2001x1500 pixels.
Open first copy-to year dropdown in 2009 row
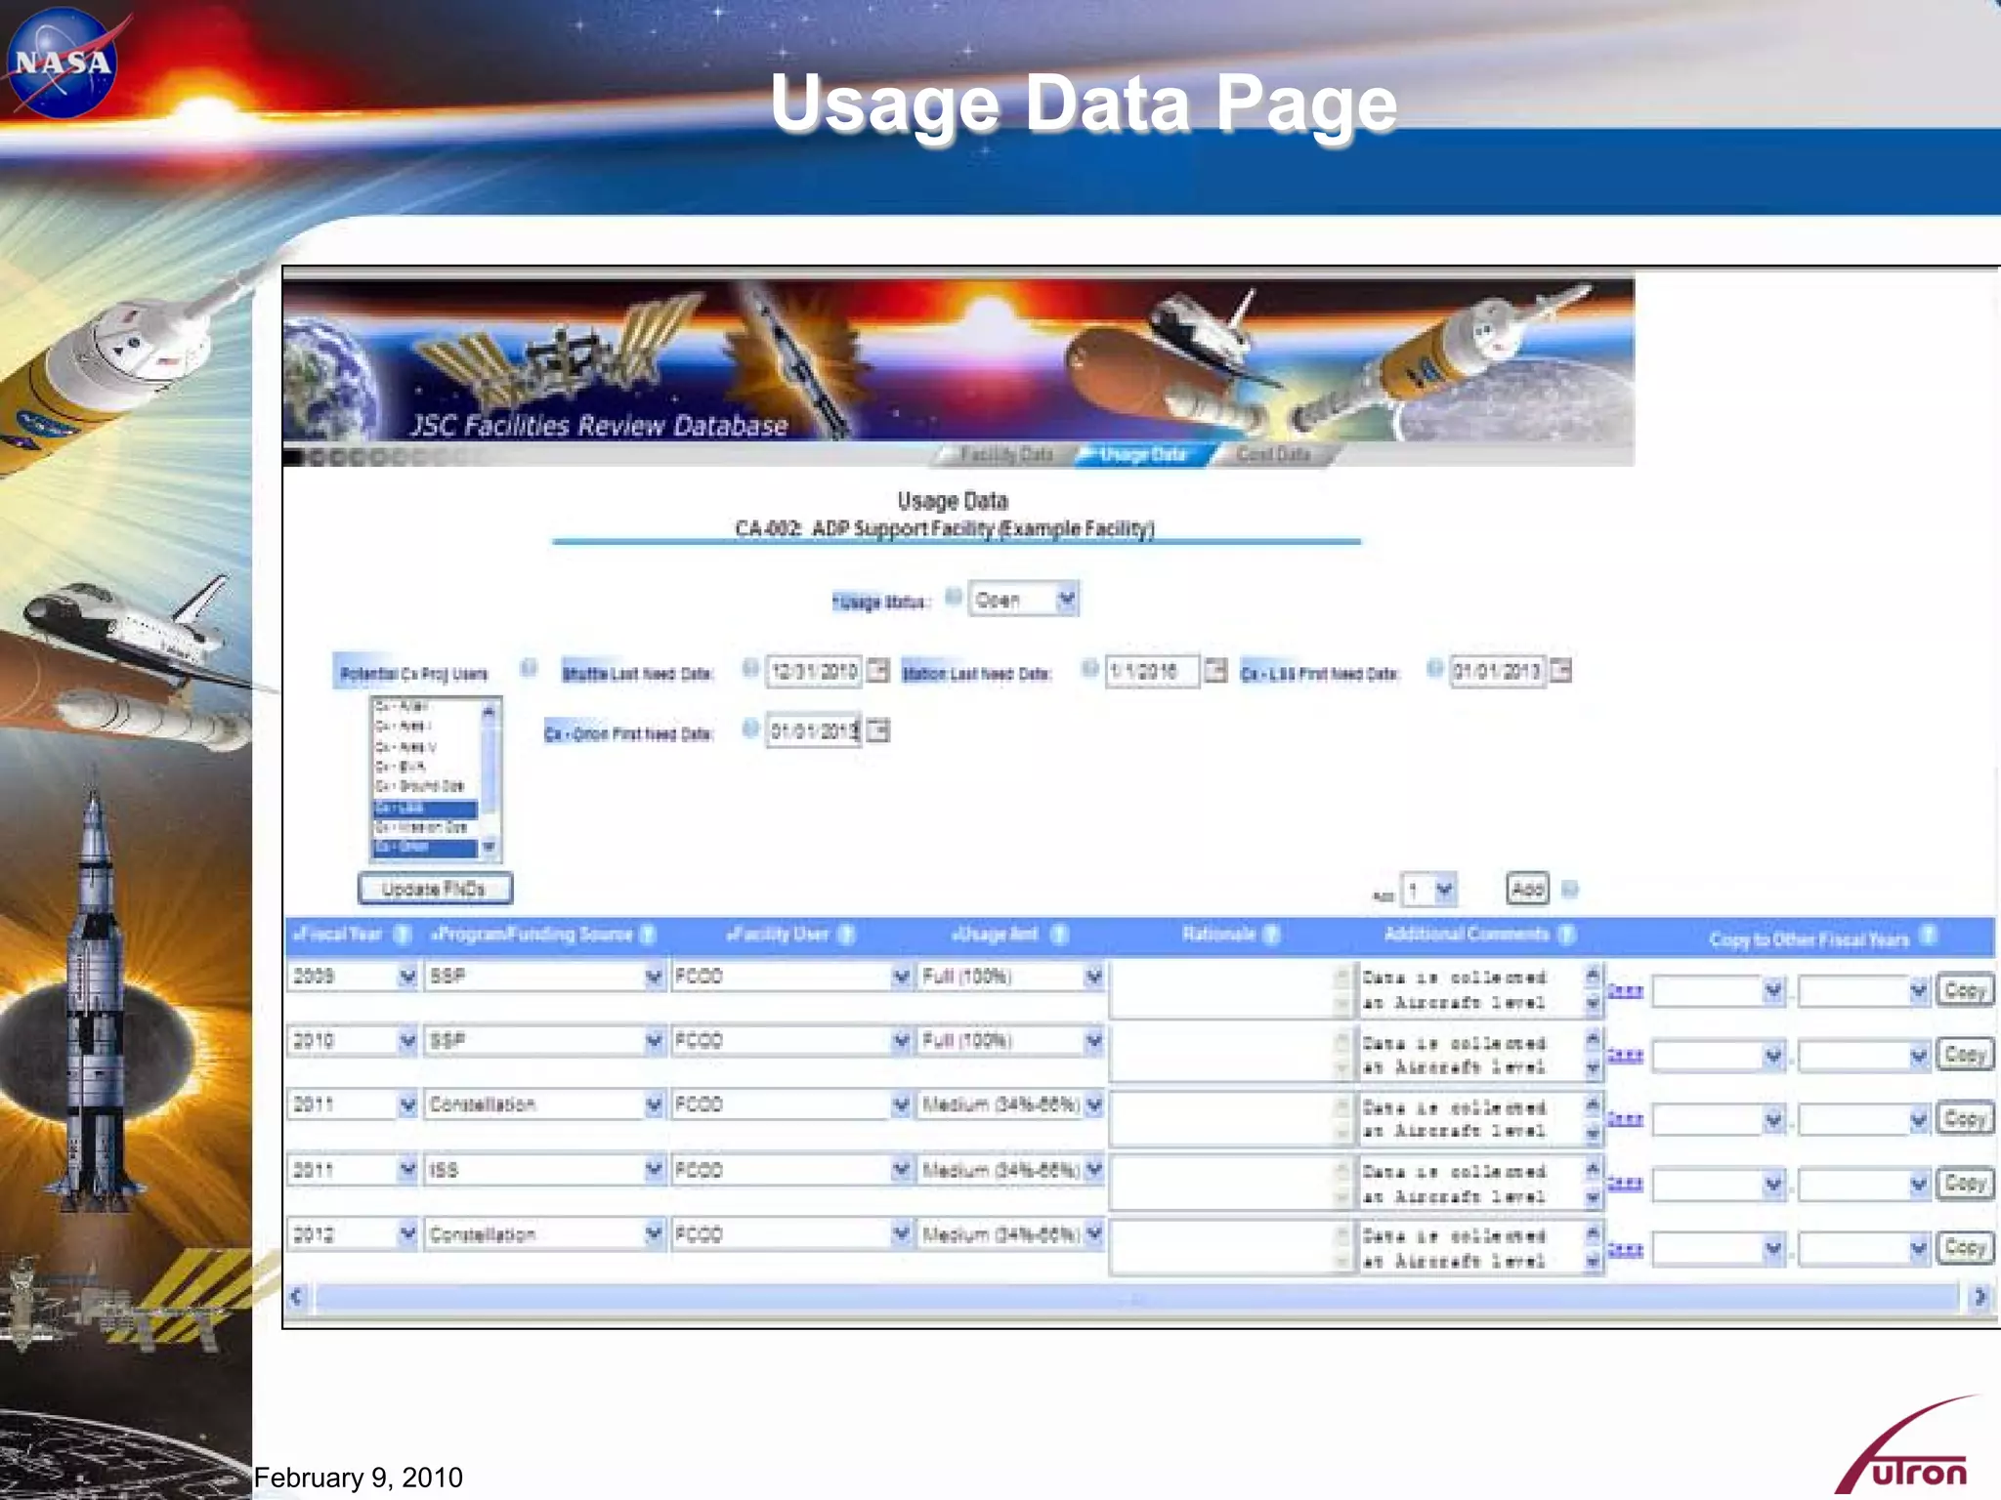pyautogui.click(x=1720, y=991)
